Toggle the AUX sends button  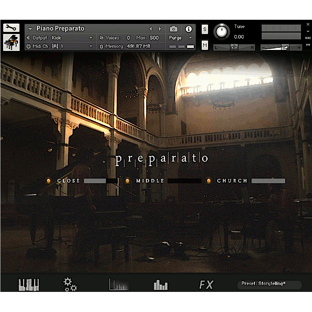coord(308,38)
